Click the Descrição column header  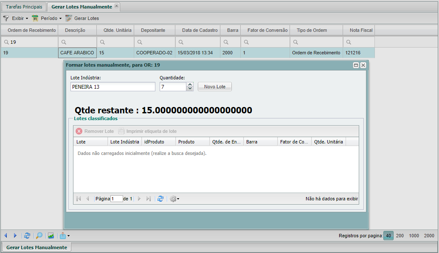pyautogui.click(x=77, y=30)
